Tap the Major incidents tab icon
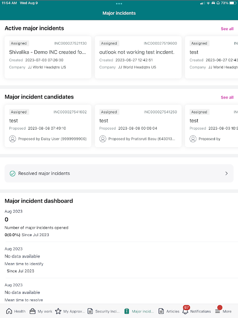 coord(127,311)
